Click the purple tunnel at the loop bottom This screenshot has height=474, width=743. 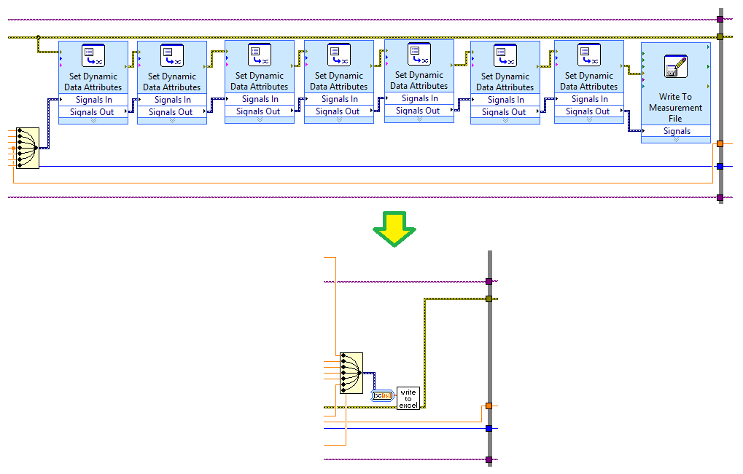[720, 197]
